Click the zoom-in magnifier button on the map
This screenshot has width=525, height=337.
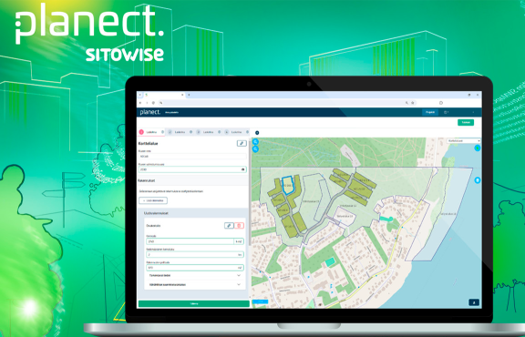click(x=255, y=142)
